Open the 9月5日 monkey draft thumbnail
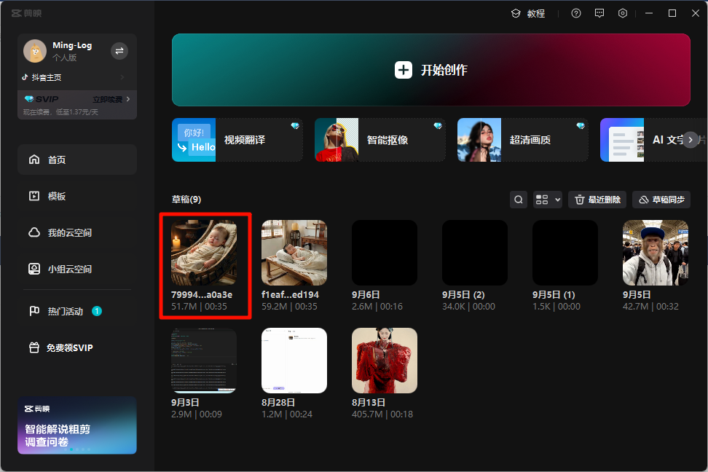708x472 pixels. click(x=655, y=253)
